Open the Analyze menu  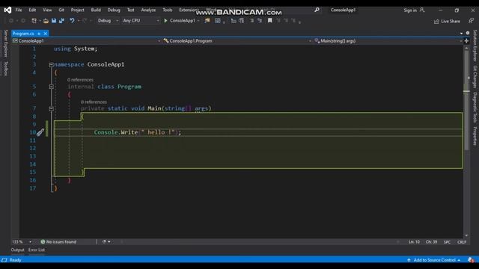pos(148,10)
